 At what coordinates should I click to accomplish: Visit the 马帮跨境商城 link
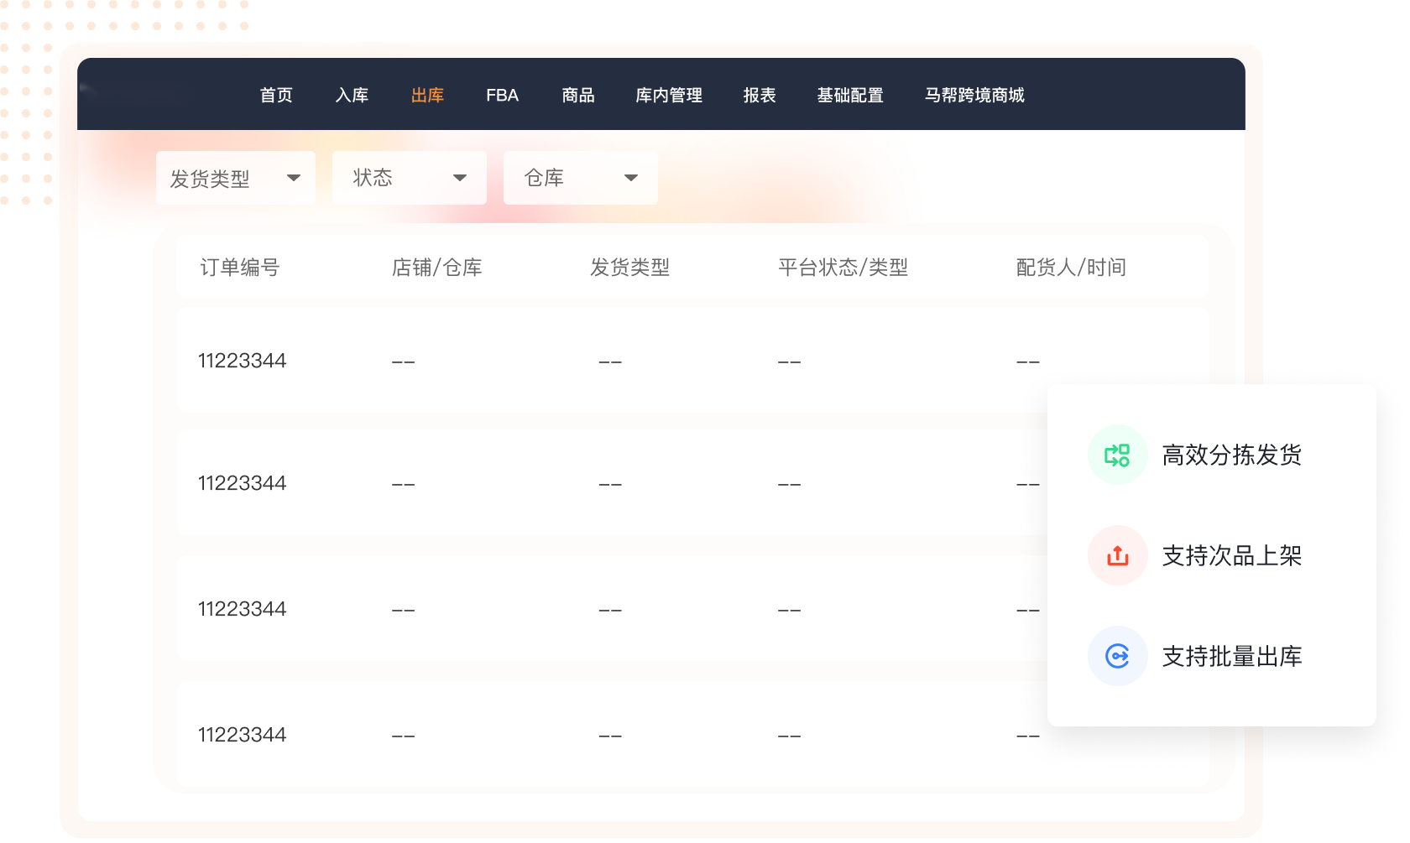974,95
